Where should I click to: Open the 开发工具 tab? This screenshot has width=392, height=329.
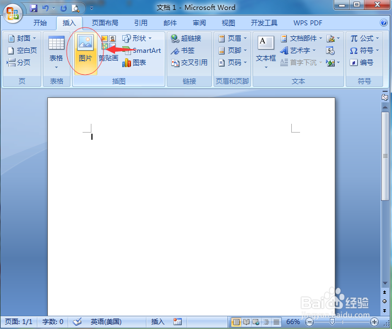click(264, 23)
